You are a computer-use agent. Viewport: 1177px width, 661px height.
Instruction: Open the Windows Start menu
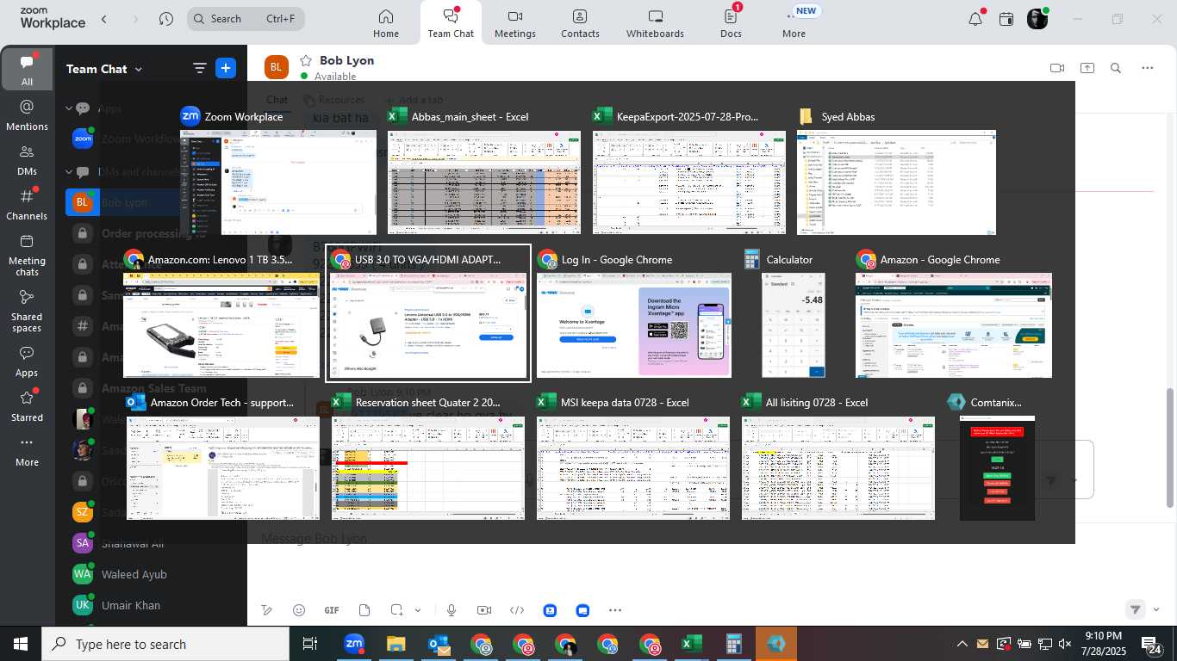[21, 644]
